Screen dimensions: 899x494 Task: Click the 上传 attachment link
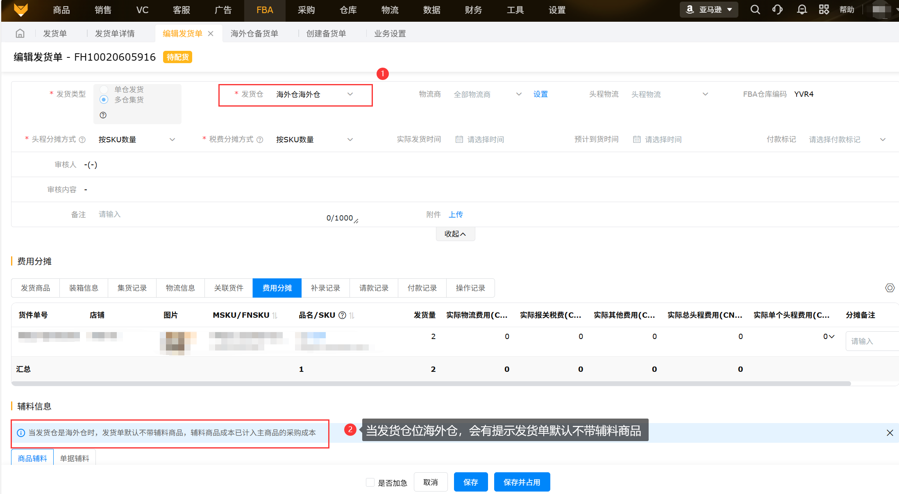pyautogui.click(x=456, y=214)
